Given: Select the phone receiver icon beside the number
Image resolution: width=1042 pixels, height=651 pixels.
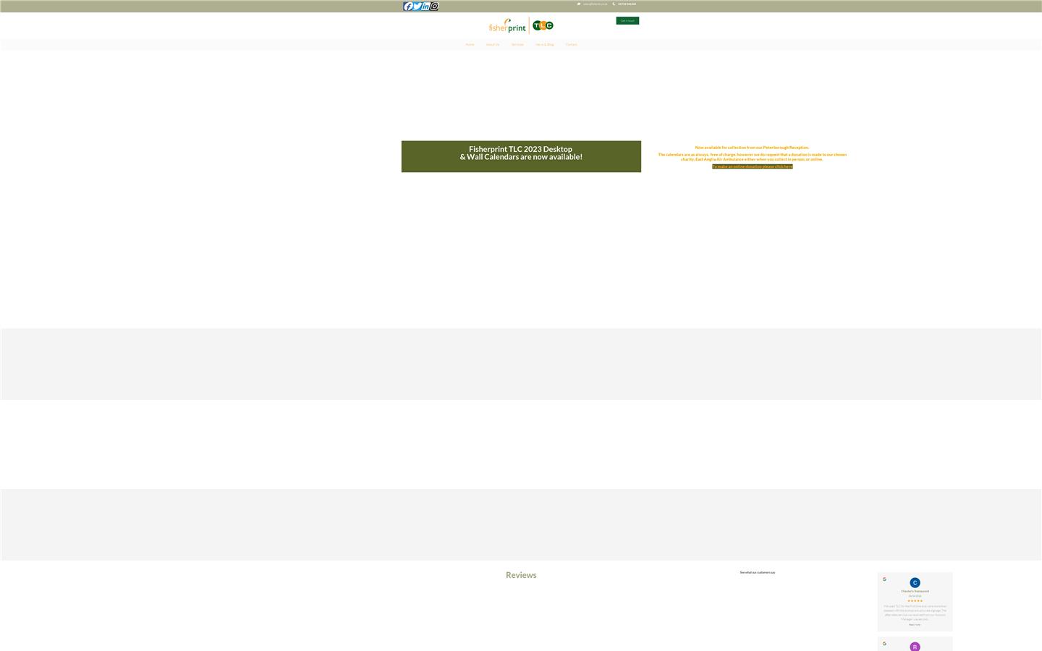Looking at the screenshot, I should [x=613, y=4].
